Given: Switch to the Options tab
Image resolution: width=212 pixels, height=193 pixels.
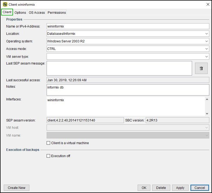Looking at the screenshot, I should pos(20,12).
